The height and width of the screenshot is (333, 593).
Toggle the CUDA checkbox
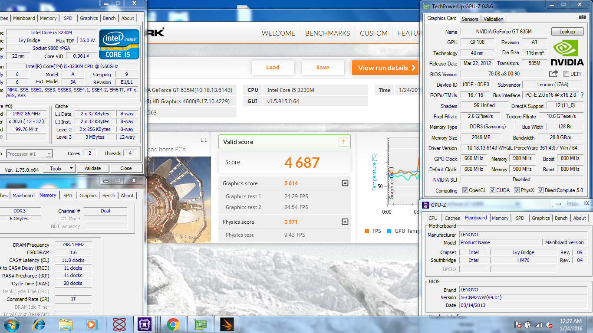pyautogui.click(x=492, y=190)
